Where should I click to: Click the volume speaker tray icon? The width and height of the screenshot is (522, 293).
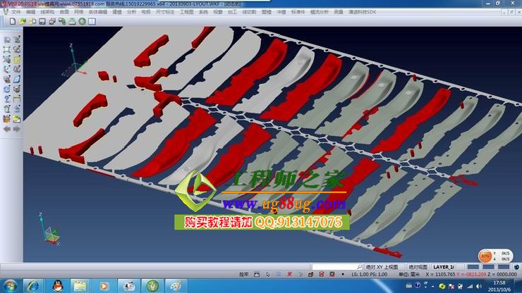click(479, 286)
